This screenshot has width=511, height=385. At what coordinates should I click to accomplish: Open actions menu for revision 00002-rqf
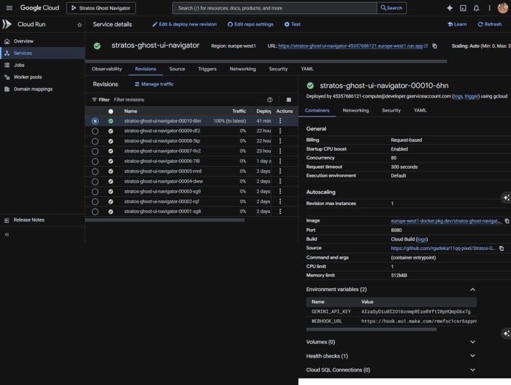(x=280, y=202)
